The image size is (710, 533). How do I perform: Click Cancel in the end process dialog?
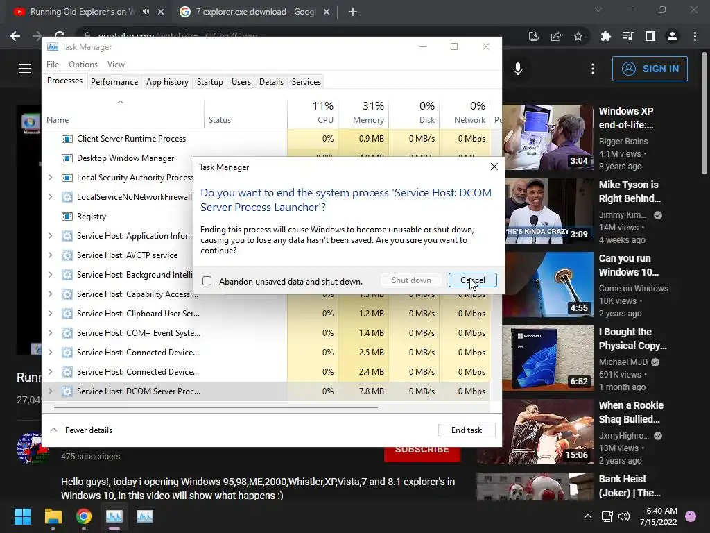click(x=472, y=280)
